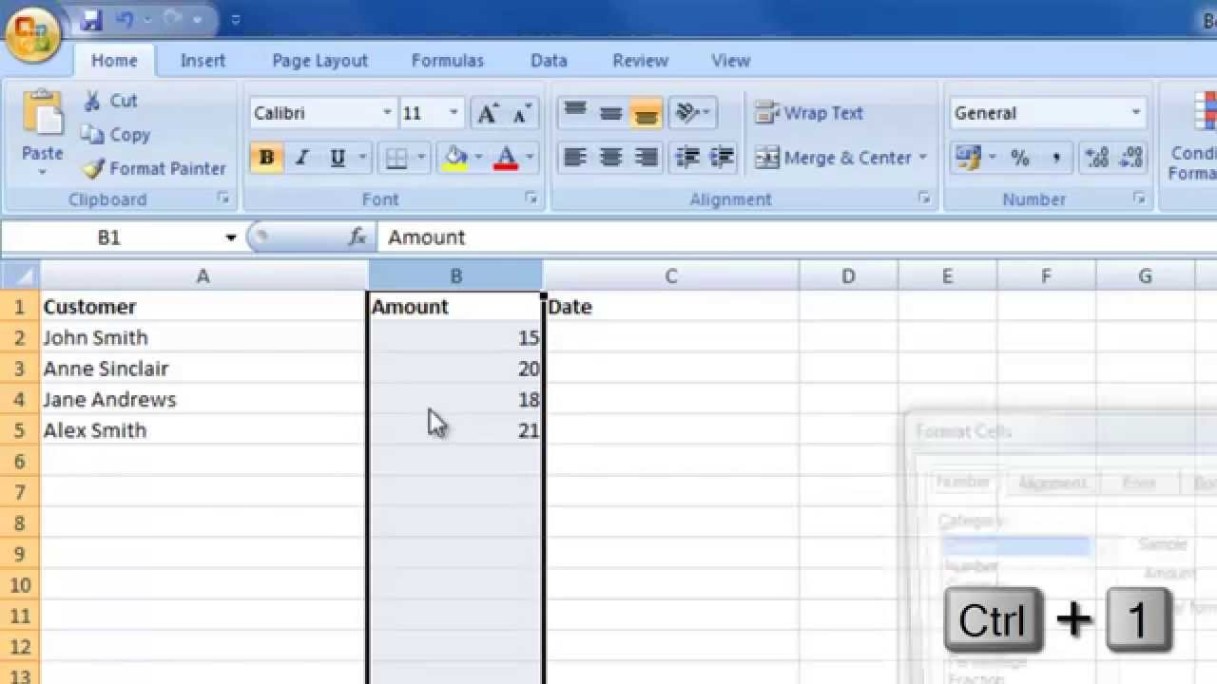Expand the Underline style arrow
This screenshot has width=1217, height=684.
(360, 158)
